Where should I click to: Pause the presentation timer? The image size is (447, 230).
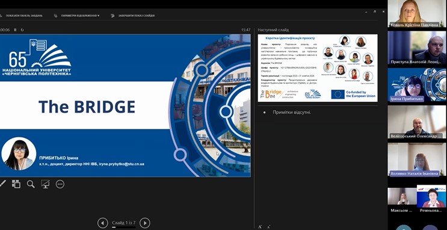click(x=16, y=30)
